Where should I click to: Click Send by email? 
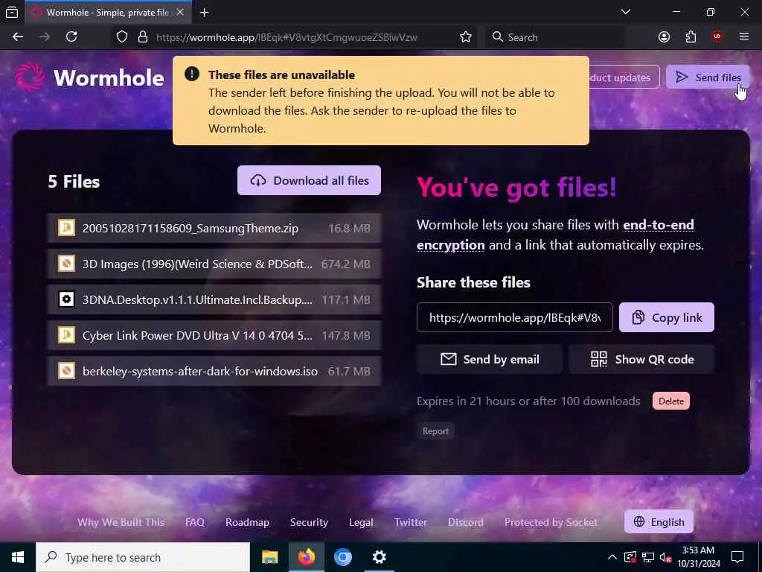(x=490, y=360)
